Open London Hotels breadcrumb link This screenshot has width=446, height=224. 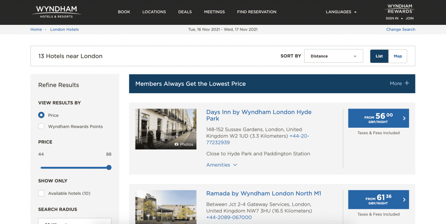[x=64, y=29]
